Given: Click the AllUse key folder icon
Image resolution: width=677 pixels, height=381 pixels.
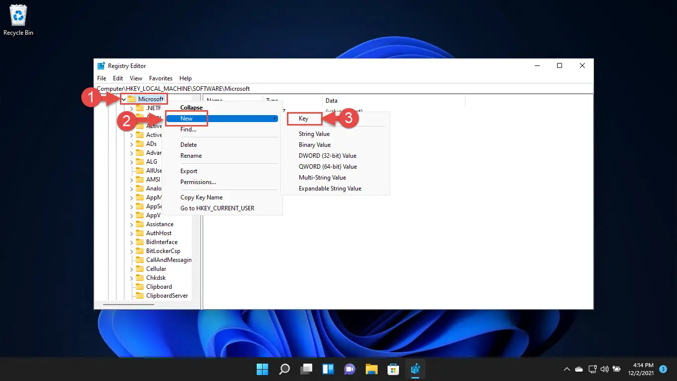Looking at the screenshot, I should (140, 171).
